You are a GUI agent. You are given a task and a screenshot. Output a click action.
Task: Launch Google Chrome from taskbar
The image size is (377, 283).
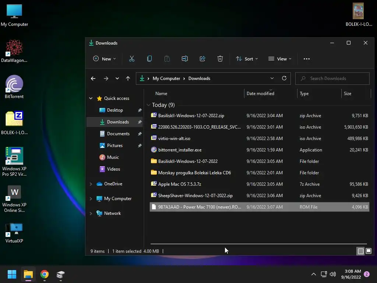coord(44,274)
